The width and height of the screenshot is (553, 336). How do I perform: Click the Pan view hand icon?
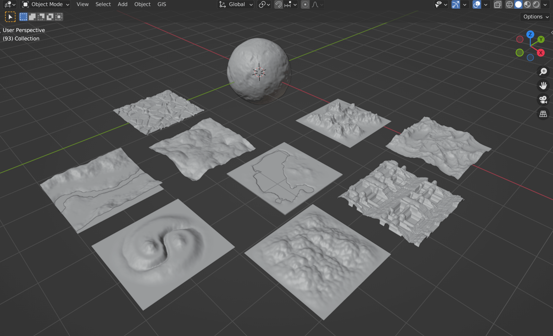click(543, 86)
